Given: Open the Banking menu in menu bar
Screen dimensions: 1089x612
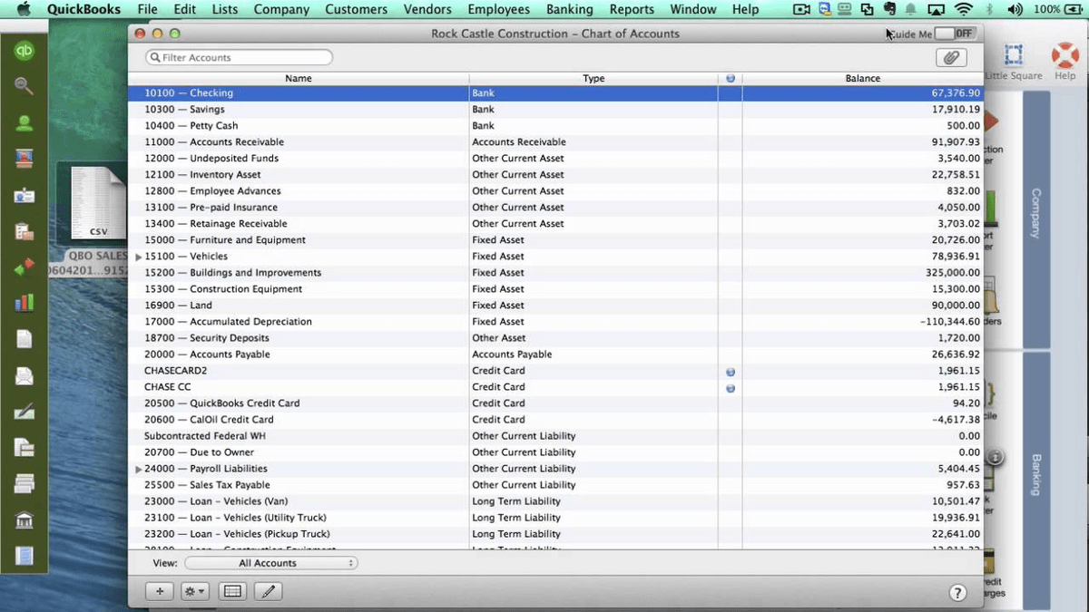Looking at the screenshot, I should pyautogui.click(x=570, y=9).
